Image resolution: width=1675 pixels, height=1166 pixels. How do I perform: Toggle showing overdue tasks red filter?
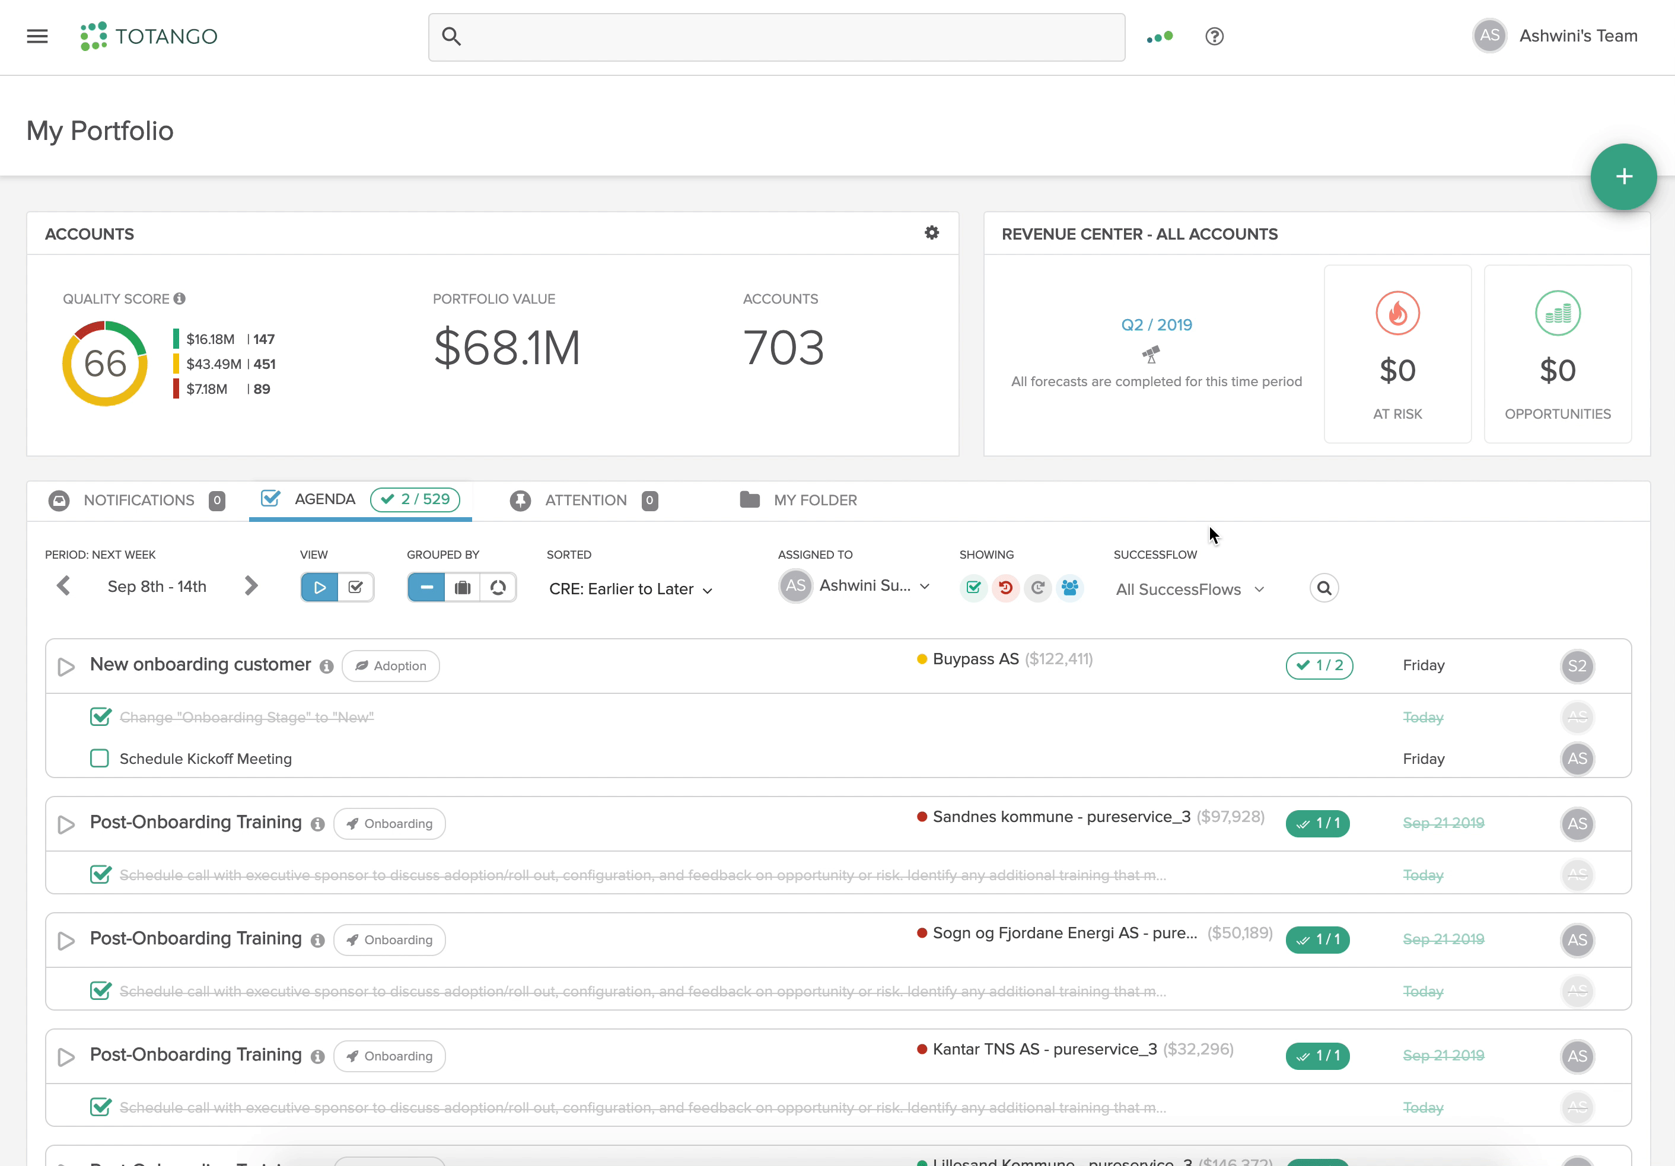[1005, 587]
